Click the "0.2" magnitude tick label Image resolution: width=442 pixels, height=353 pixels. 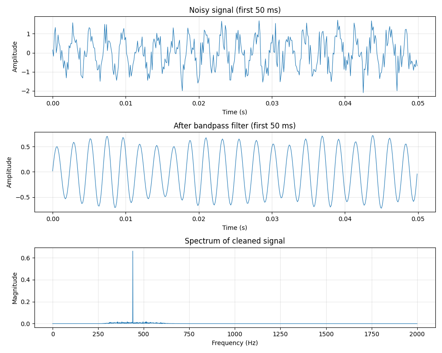[25, 302]
